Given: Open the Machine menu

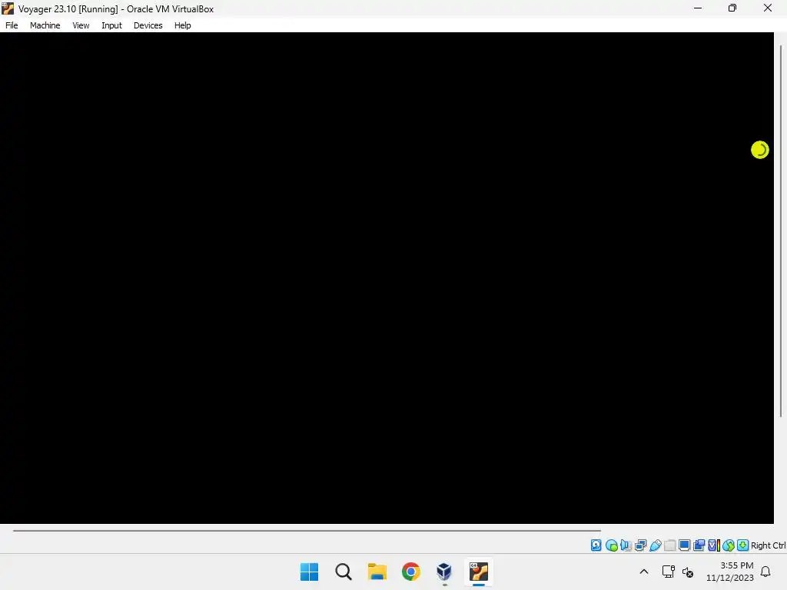Looking at the screenshot, I should [x=45, y=25].
